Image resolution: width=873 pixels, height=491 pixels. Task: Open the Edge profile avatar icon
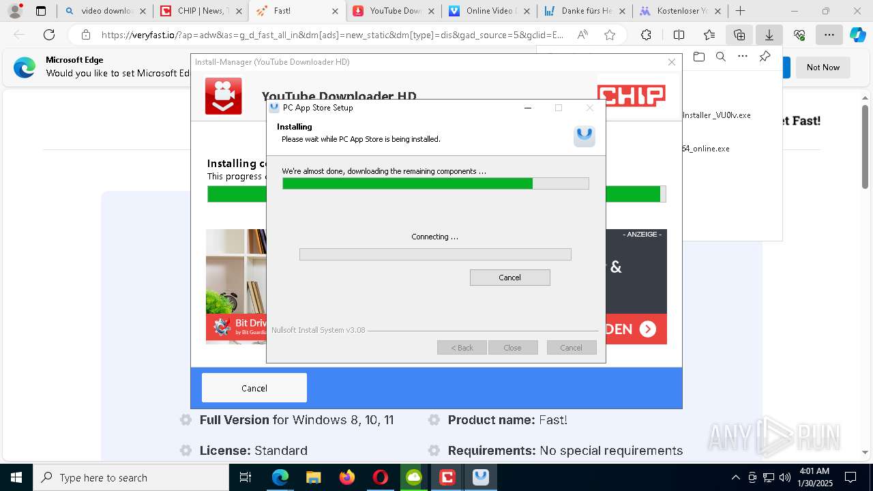pyautogui.click(x=14, y=11)
